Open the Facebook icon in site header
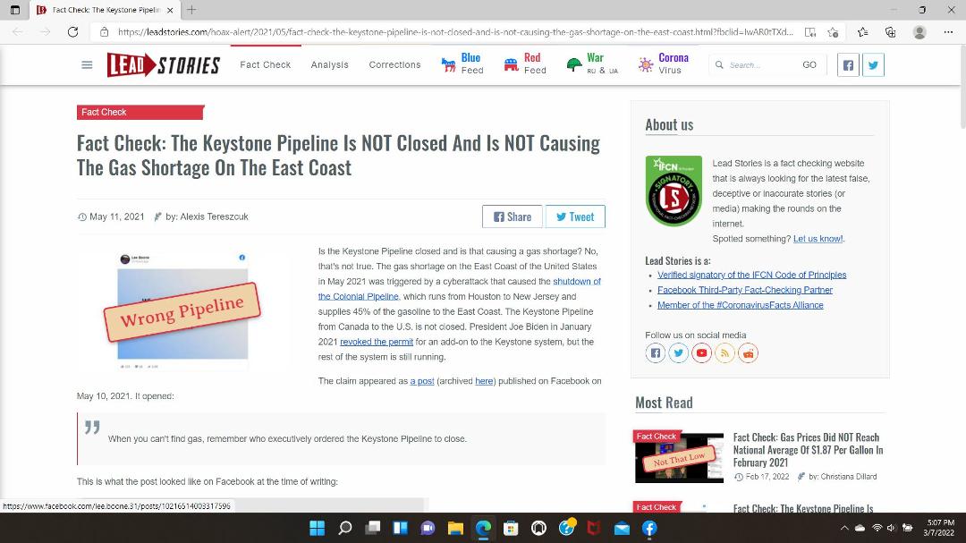The height and width of the screenshot is (543, 966). 848,64
